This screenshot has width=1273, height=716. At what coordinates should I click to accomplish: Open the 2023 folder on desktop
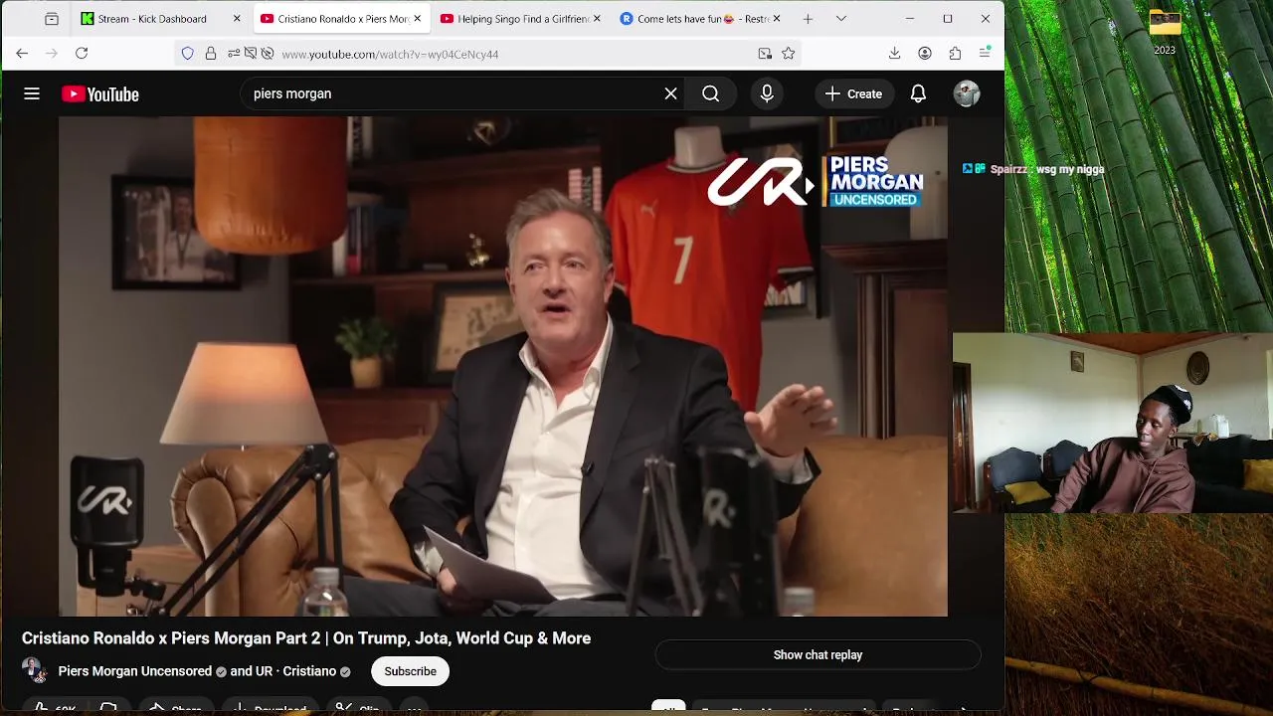click(x=1165, y=31)
